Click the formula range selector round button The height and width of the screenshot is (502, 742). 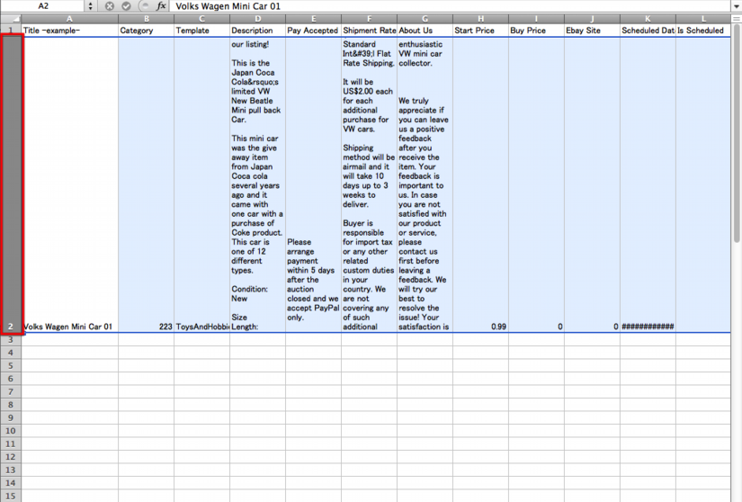[144, 6]
